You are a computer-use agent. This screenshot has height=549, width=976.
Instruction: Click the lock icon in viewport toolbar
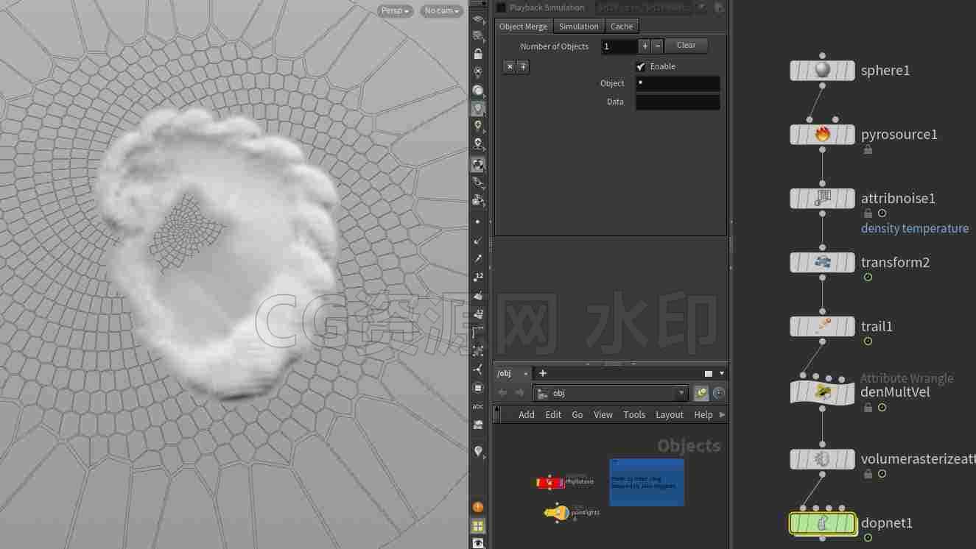(x=478, y=54)
